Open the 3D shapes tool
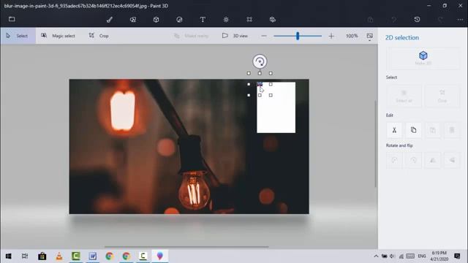 coord(156,20)
